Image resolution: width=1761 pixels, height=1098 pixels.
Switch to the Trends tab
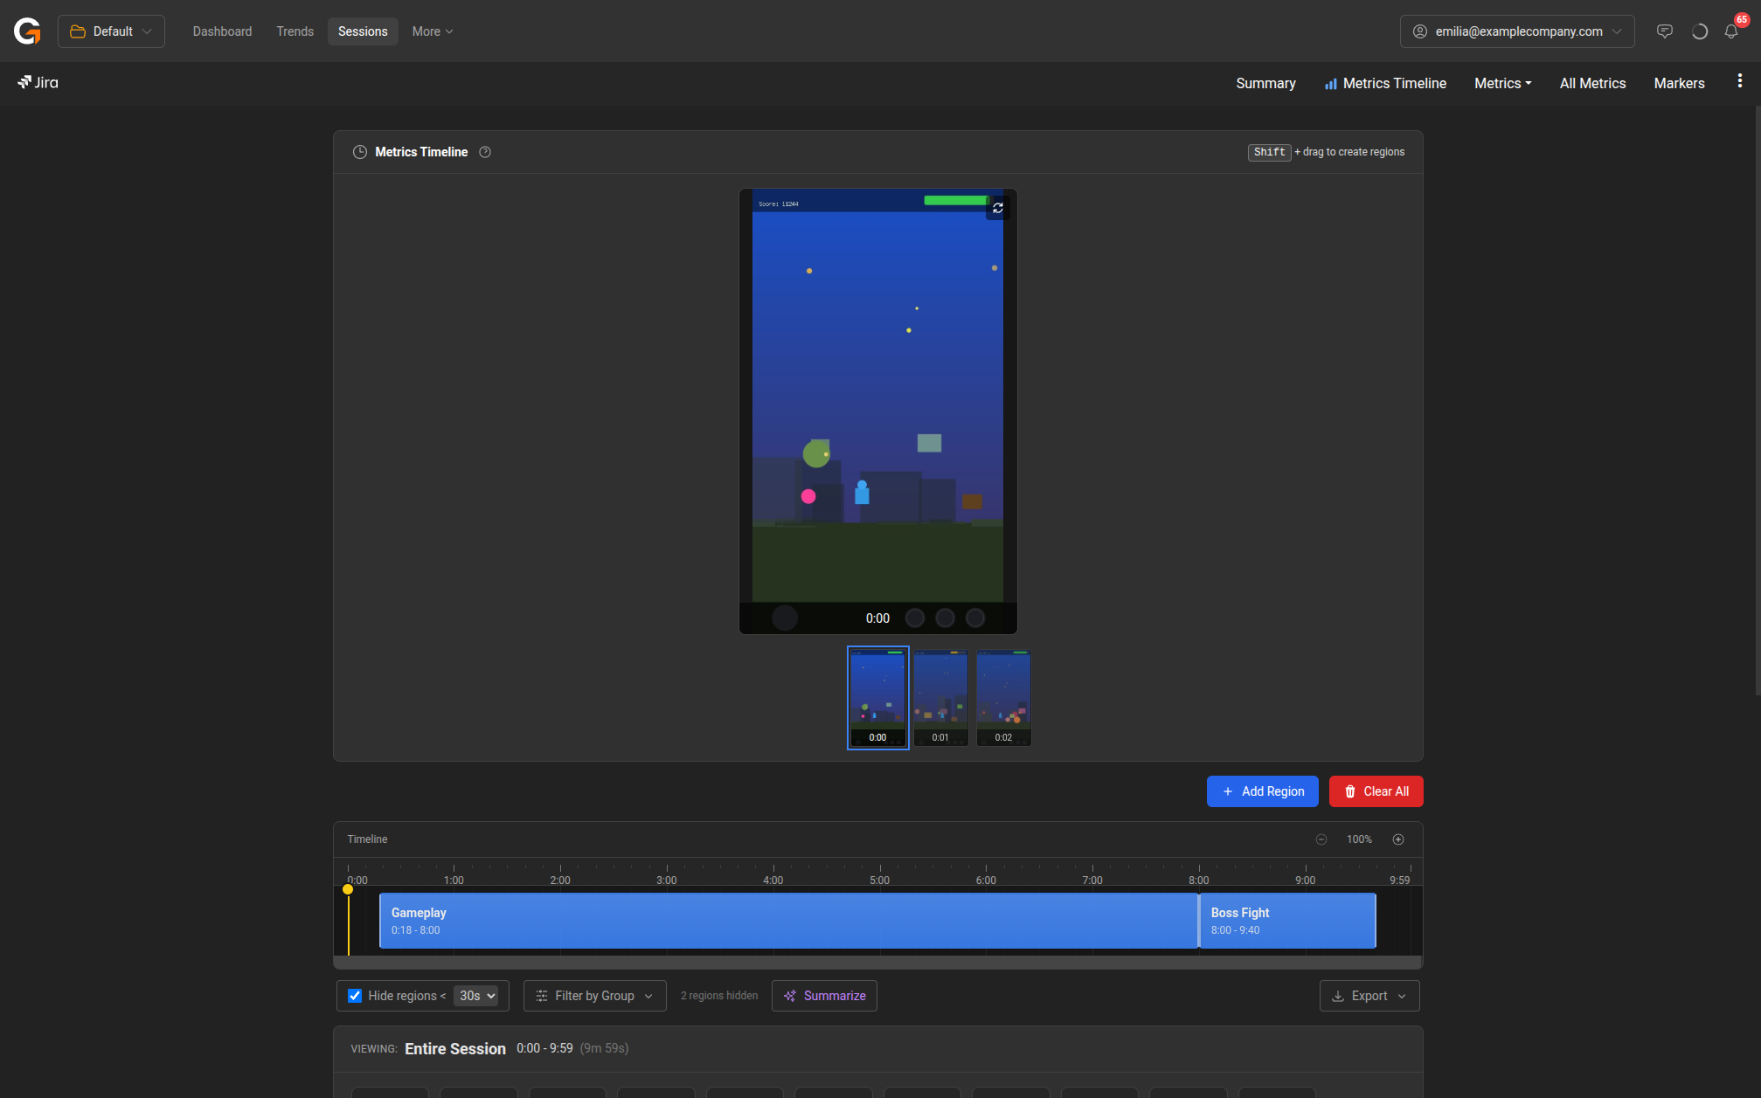click(x=295, y=31)
